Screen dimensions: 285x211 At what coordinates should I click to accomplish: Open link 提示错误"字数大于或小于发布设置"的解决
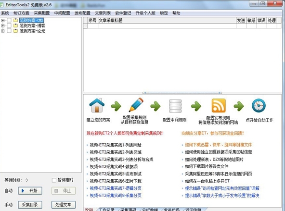[x=222, y=196]
